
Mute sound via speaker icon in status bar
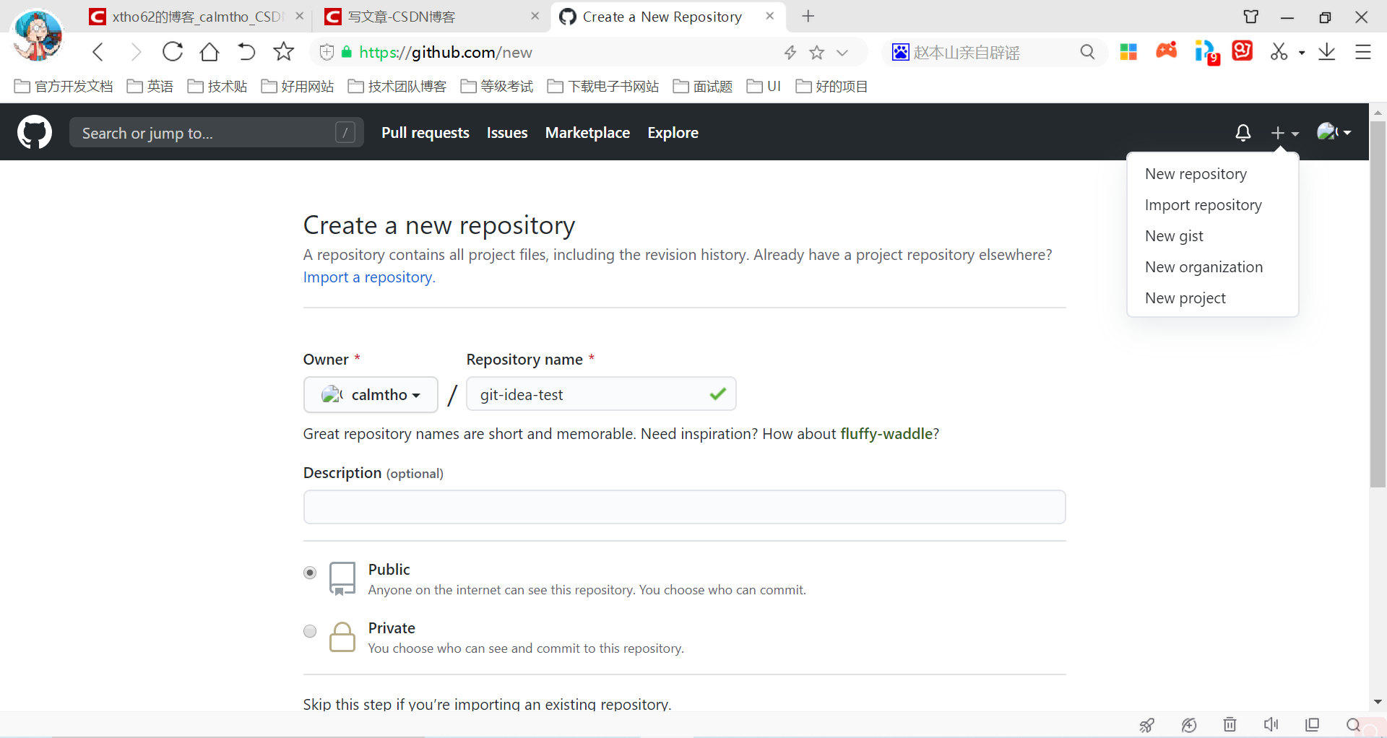[x=1271, y=724]
